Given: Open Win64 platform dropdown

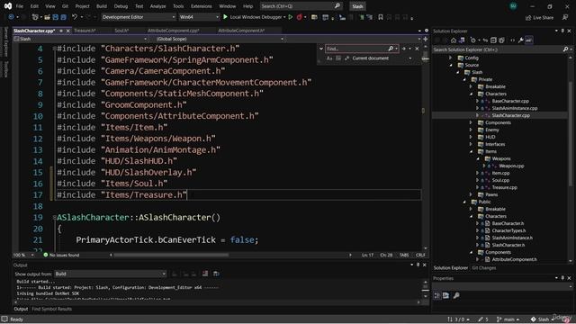Looking at the screenshot, I should point(199,17).
